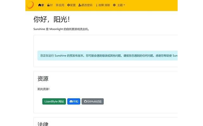Click the 资源 section heading

tap(43, 78)
